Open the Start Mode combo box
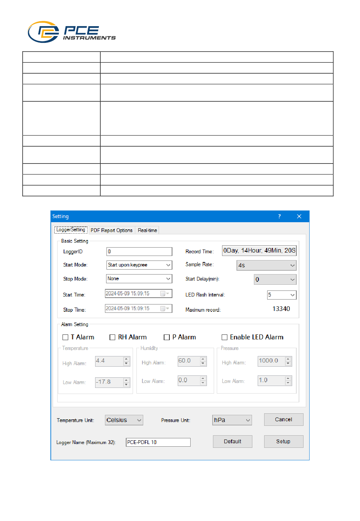Viewport: 360px width, 521px height. pyautogui.click(x=139, y=265)
